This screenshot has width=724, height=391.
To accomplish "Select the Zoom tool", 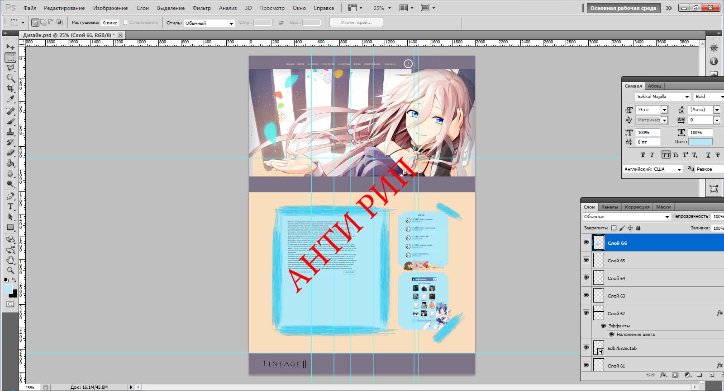I will [x=10, y=270].
